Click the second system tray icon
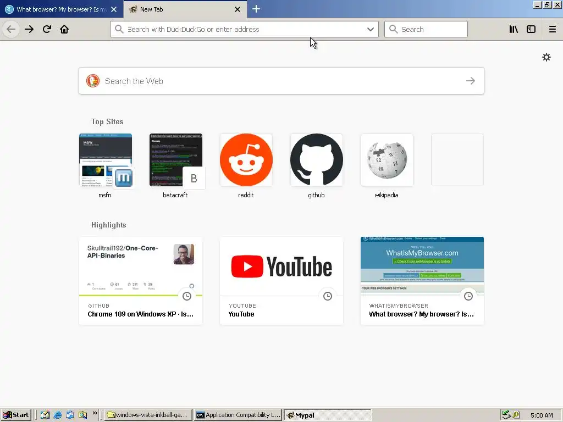 (x=516, y=415)
